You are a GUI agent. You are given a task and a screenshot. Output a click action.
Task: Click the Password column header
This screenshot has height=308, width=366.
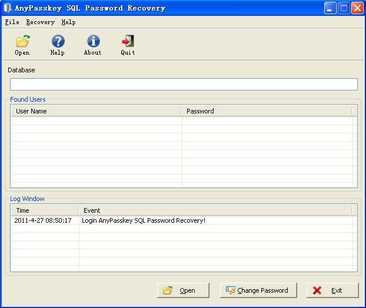267,111
